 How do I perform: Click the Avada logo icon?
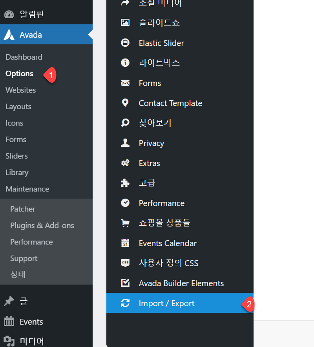pyautogui.click(x=9, y=35)
